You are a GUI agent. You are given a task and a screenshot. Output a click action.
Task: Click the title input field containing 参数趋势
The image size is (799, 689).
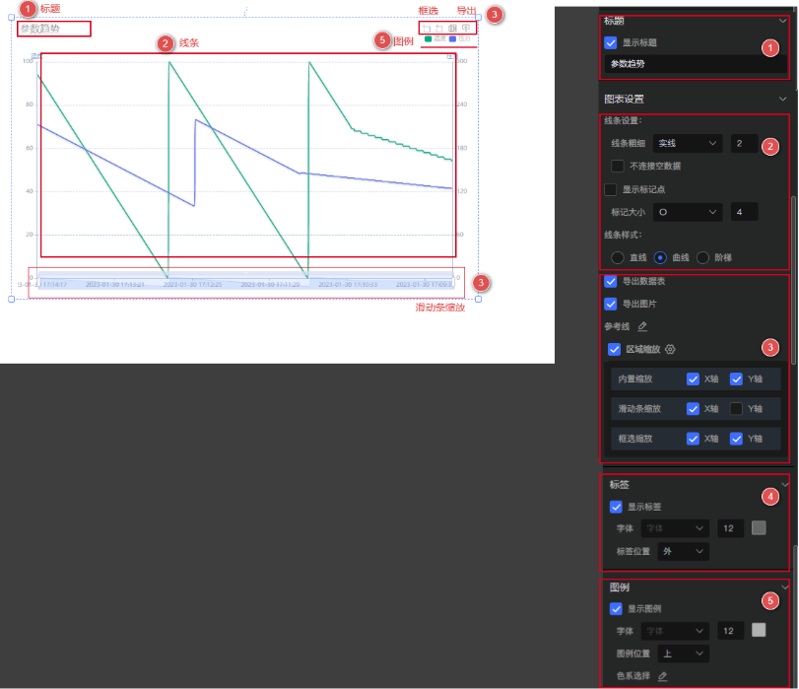tap(696, 64)
